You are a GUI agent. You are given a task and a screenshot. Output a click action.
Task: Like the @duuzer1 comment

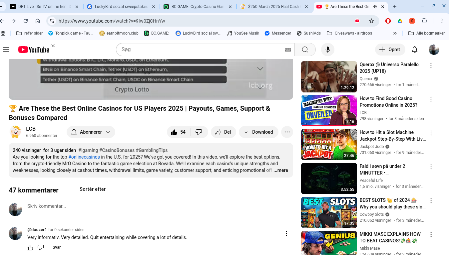point(30,247)
